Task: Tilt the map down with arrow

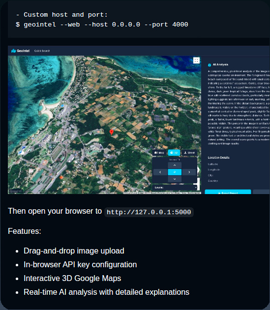Action: [x=175, y=179]
